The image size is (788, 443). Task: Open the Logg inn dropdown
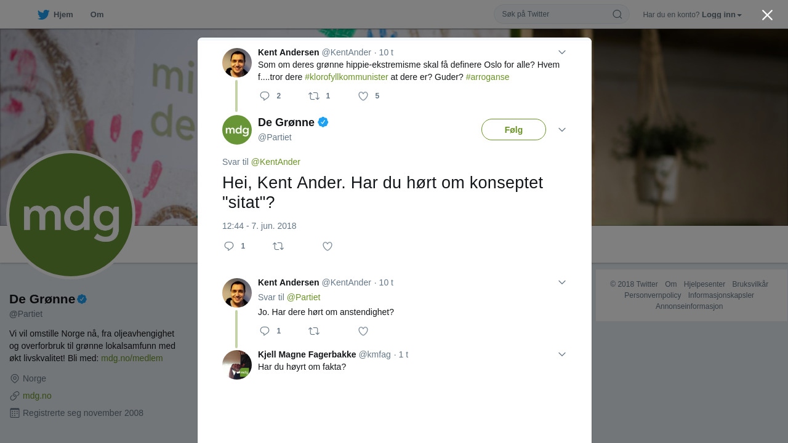point(722,14)
